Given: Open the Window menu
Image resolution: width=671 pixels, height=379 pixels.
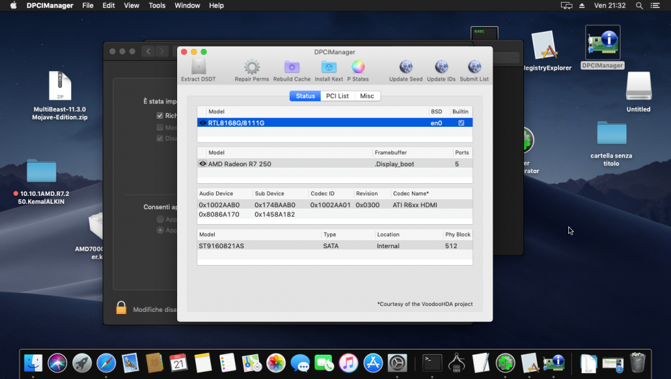Looking at the screenshot, I should coord(187,5).
